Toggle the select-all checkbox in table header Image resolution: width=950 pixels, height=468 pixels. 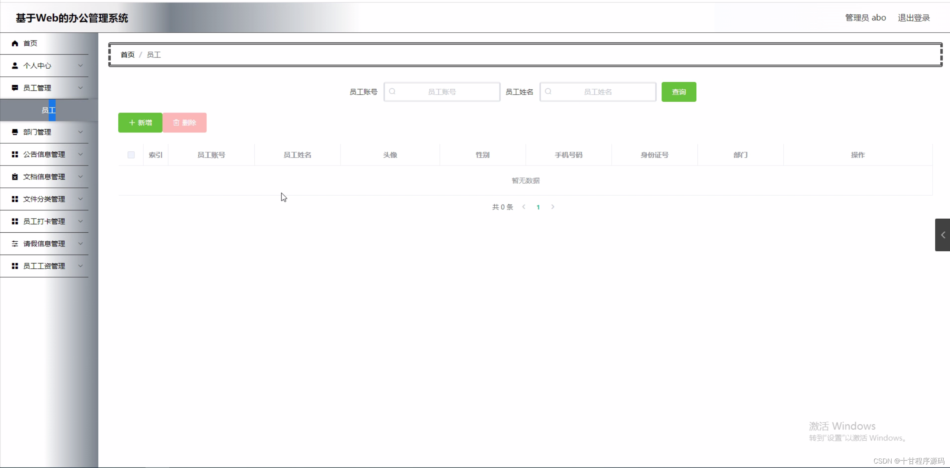[131, 155]
